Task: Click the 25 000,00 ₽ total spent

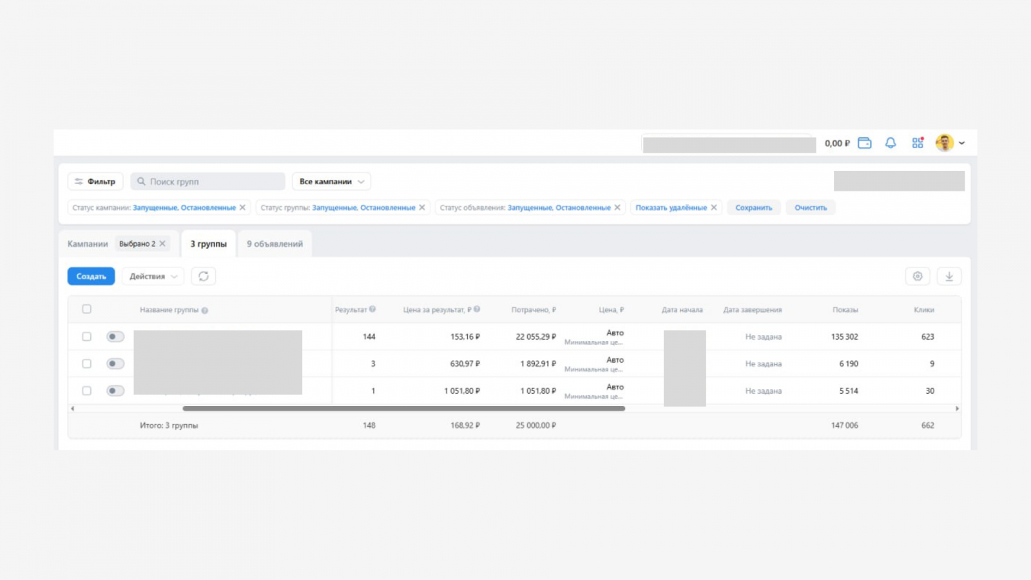Action: (x=535, y=425)
